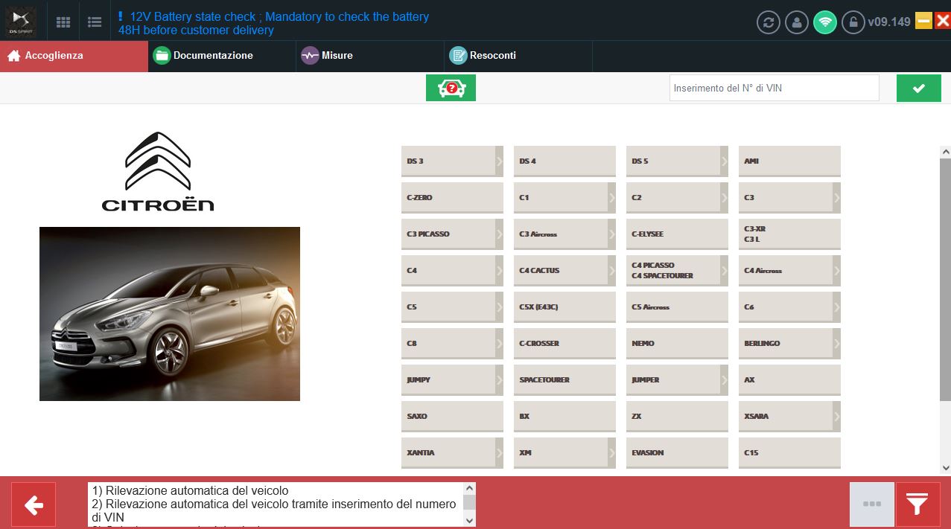Screen dimensions: 951x529
Task: Expand the DS 5 submenu chevron
Action: pyautogui.click(x=724, y=161)
